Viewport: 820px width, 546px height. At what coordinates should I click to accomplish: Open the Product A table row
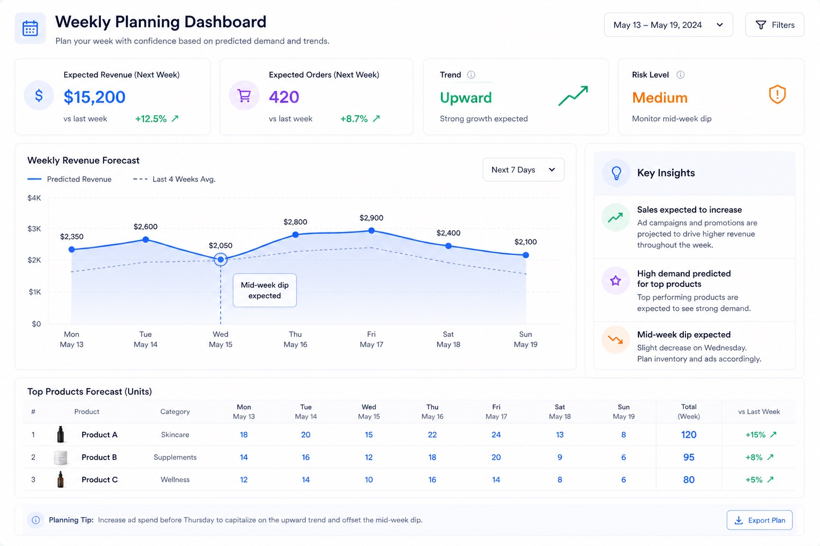pyautogui.click(x=409, y=435)
